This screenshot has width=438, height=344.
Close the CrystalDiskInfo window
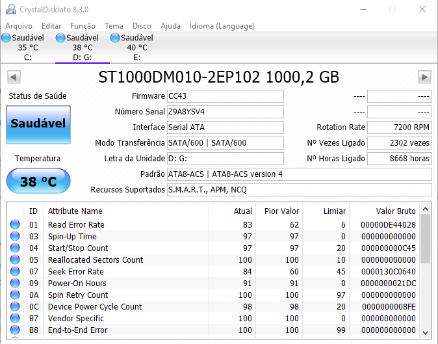[422, 9]
